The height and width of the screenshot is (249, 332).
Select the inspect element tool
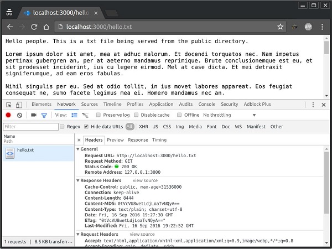9,105
